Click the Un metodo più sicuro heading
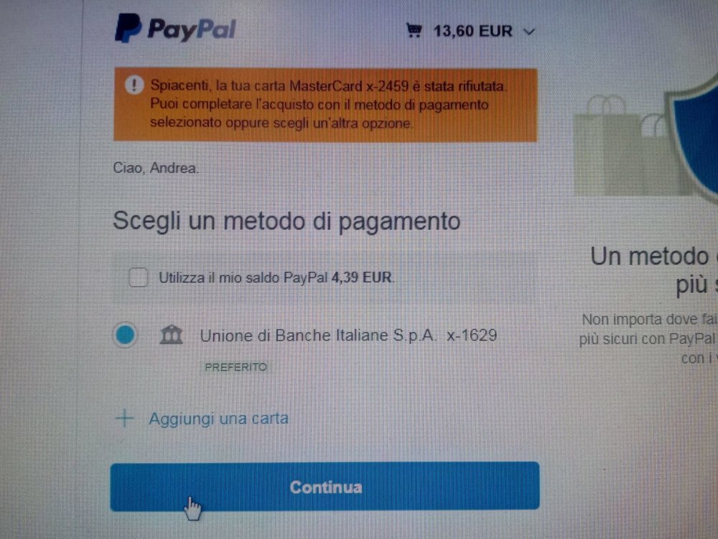718x539 pixels. point(654,270)
